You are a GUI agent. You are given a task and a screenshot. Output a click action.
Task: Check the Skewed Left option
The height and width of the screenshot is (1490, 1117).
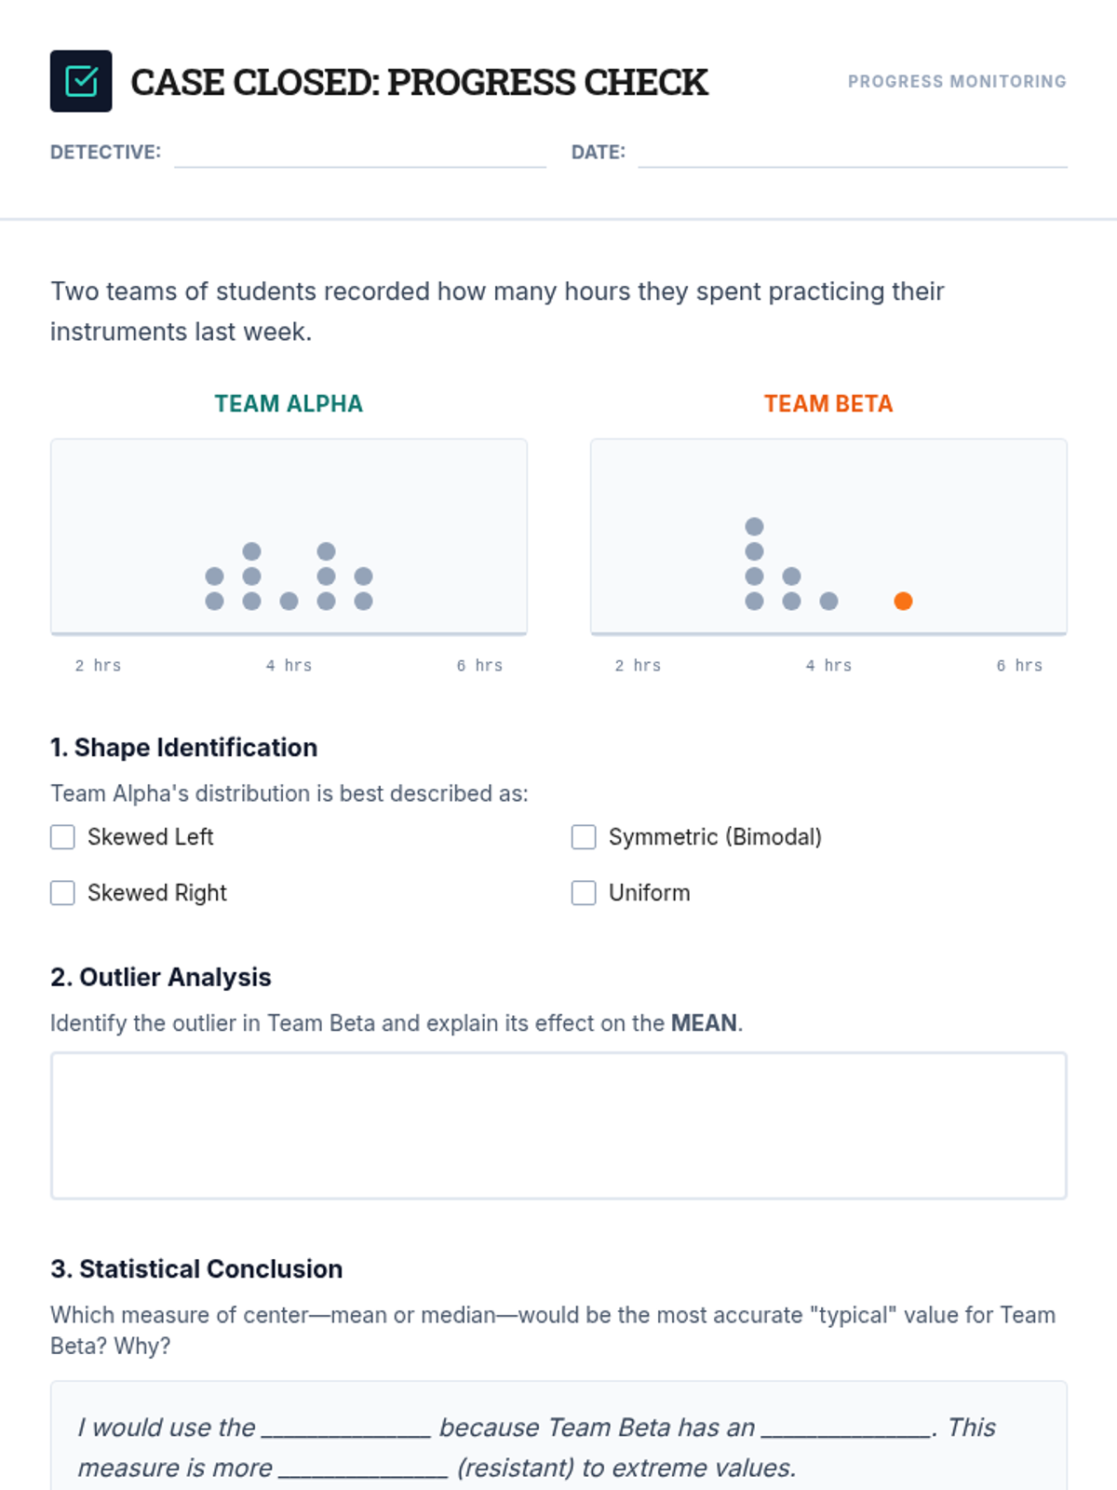click(62, 837)
